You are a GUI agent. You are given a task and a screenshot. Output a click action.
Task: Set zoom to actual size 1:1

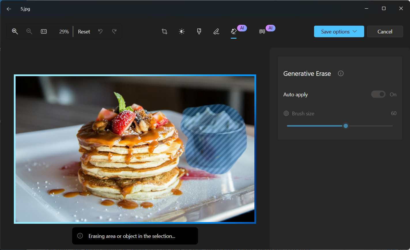pyautogui.click(x=44, y=31)
